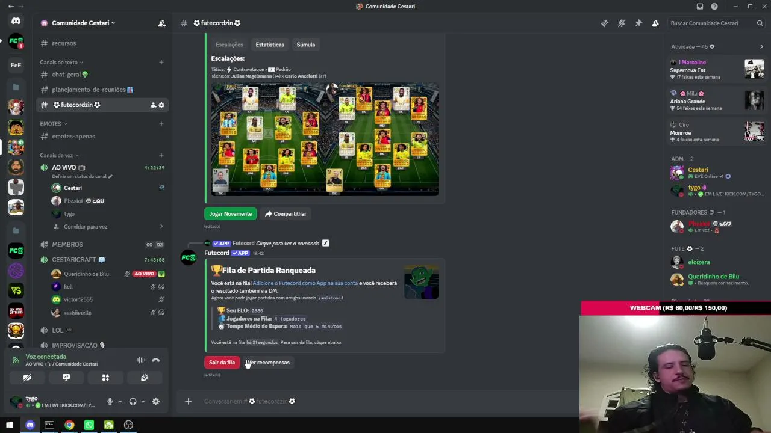The height and width of the screenshot is (433, 771).
Task: Share your screen in voice
Action: point(66,378)
